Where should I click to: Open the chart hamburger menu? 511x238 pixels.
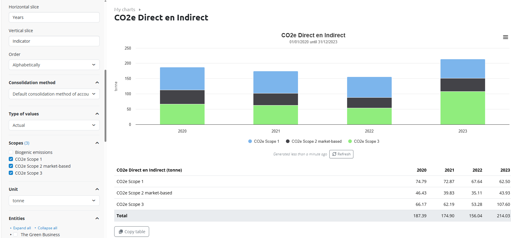[x=505, y=37]
